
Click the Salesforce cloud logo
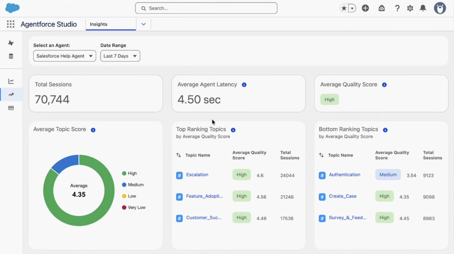tap(12, 8)
